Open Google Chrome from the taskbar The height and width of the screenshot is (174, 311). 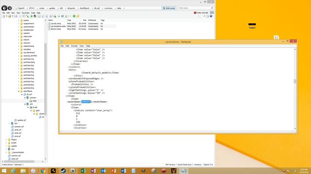pos(43,171)
